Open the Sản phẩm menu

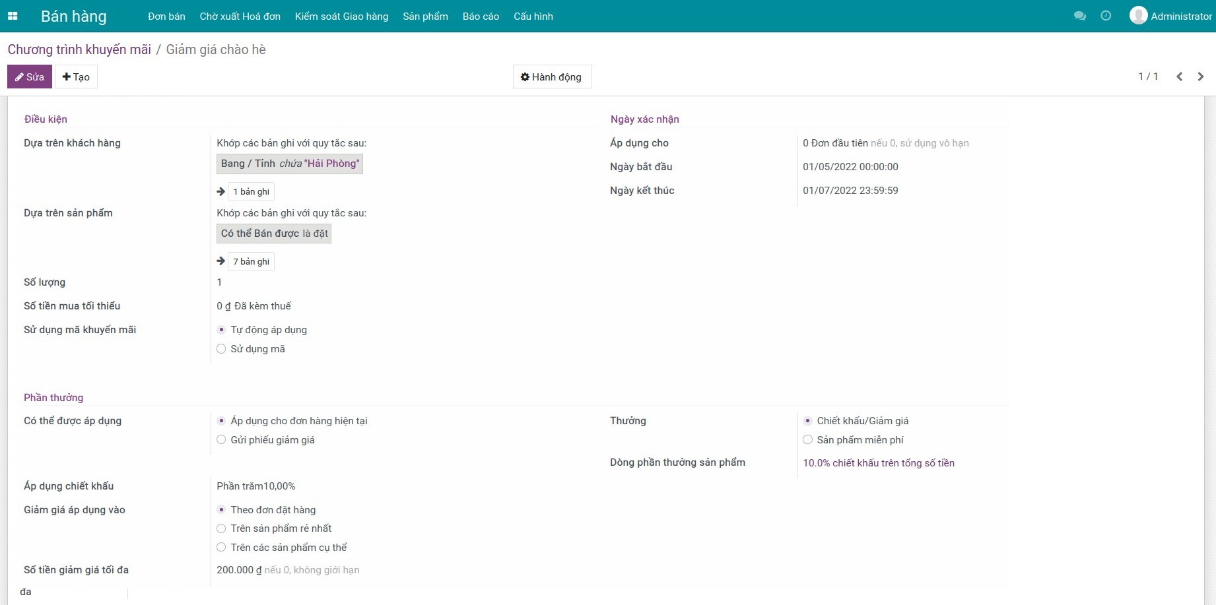point(425,16)
